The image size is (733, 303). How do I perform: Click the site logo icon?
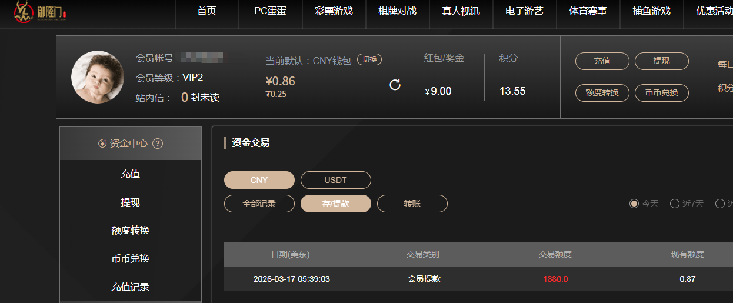point(24,12)
